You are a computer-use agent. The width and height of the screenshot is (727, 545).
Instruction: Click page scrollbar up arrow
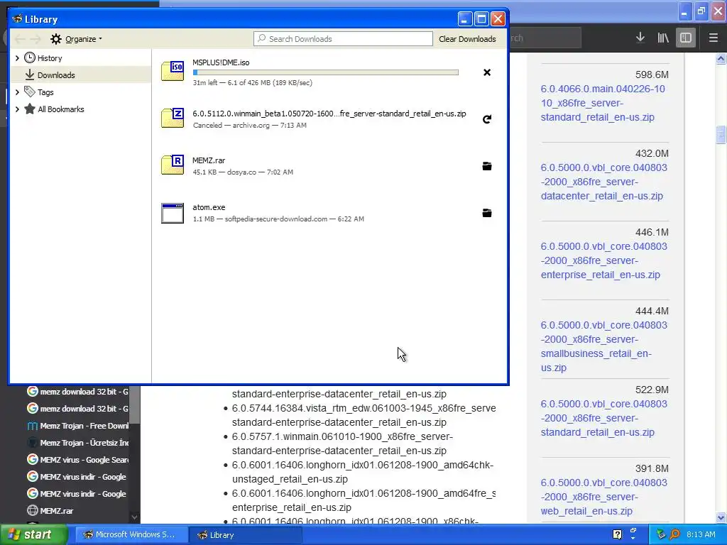point(721,58)
